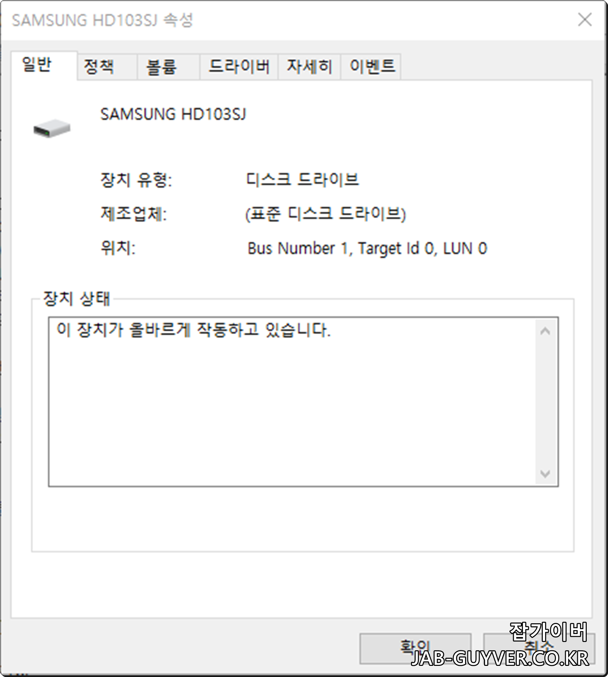View the 이벤트 tab

tap(371, 67)
